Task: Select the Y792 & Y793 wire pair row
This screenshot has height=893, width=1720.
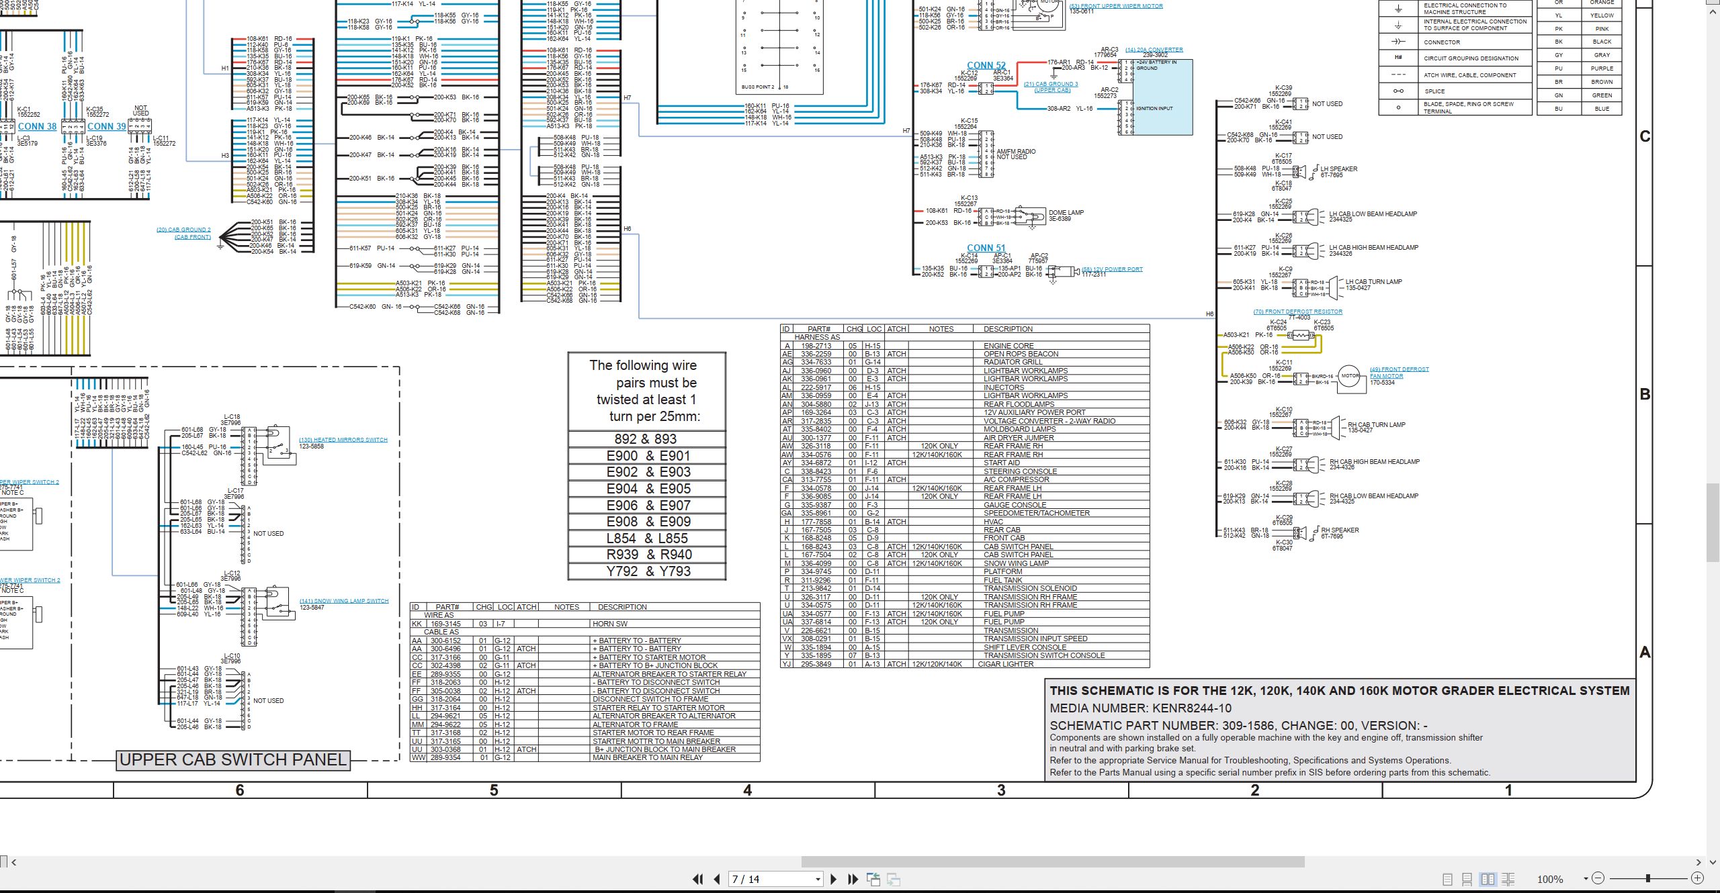Action: click(646, 571)
